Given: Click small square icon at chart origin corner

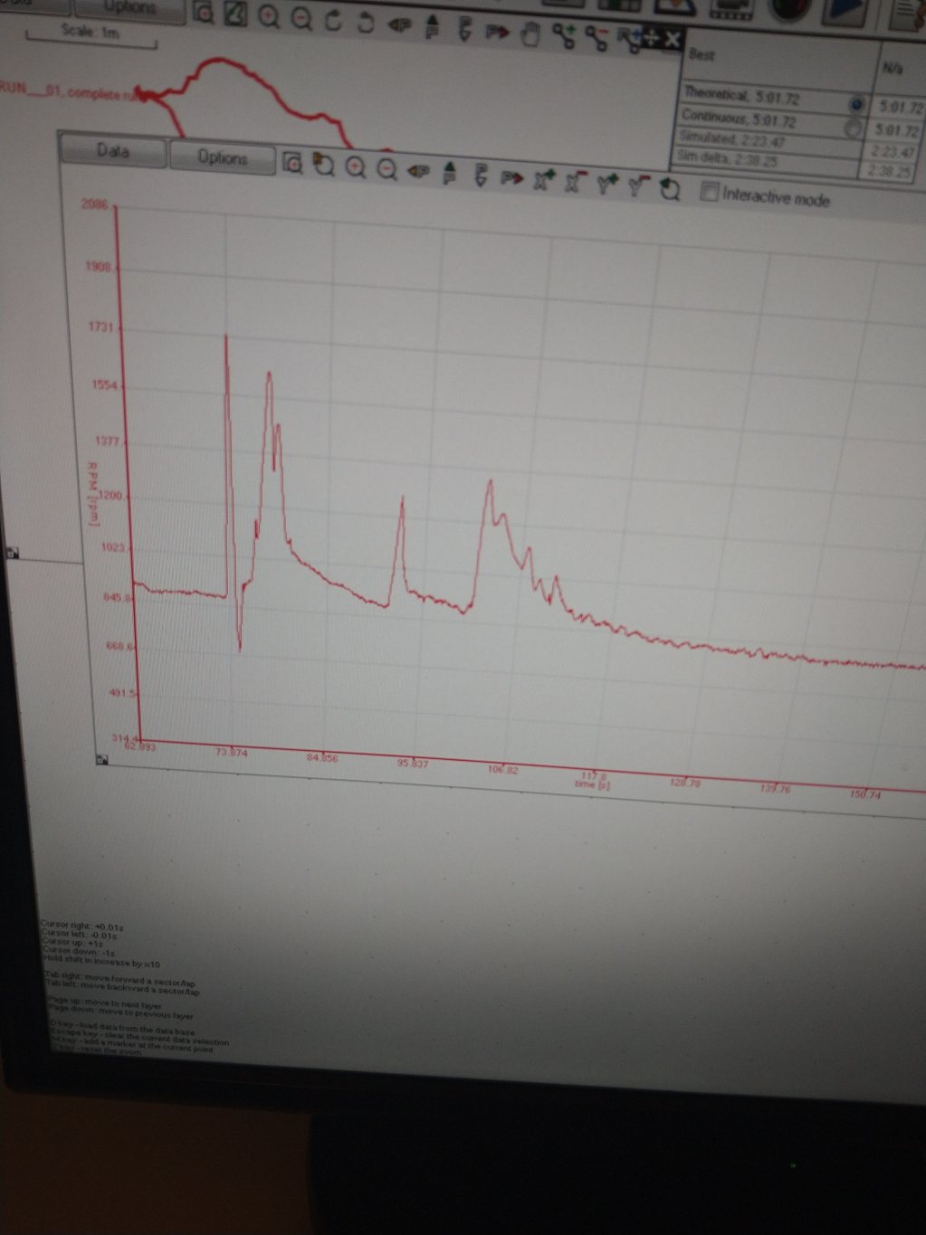Looking at the screenshot, I should (102, 760).
